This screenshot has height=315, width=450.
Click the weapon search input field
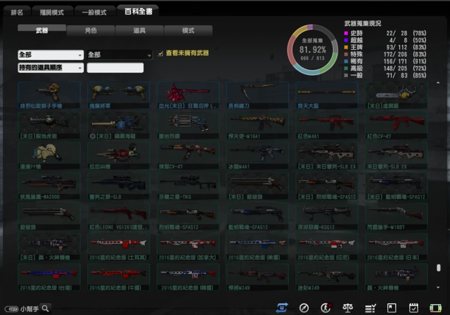pos(115,68)
